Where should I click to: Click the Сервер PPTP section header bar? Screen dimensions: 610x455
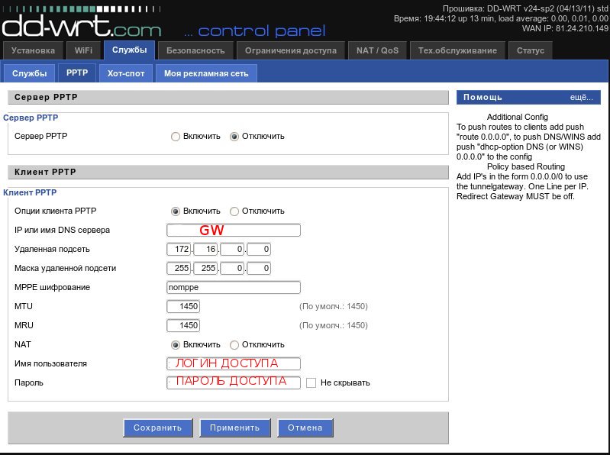(x=228, y=97)
